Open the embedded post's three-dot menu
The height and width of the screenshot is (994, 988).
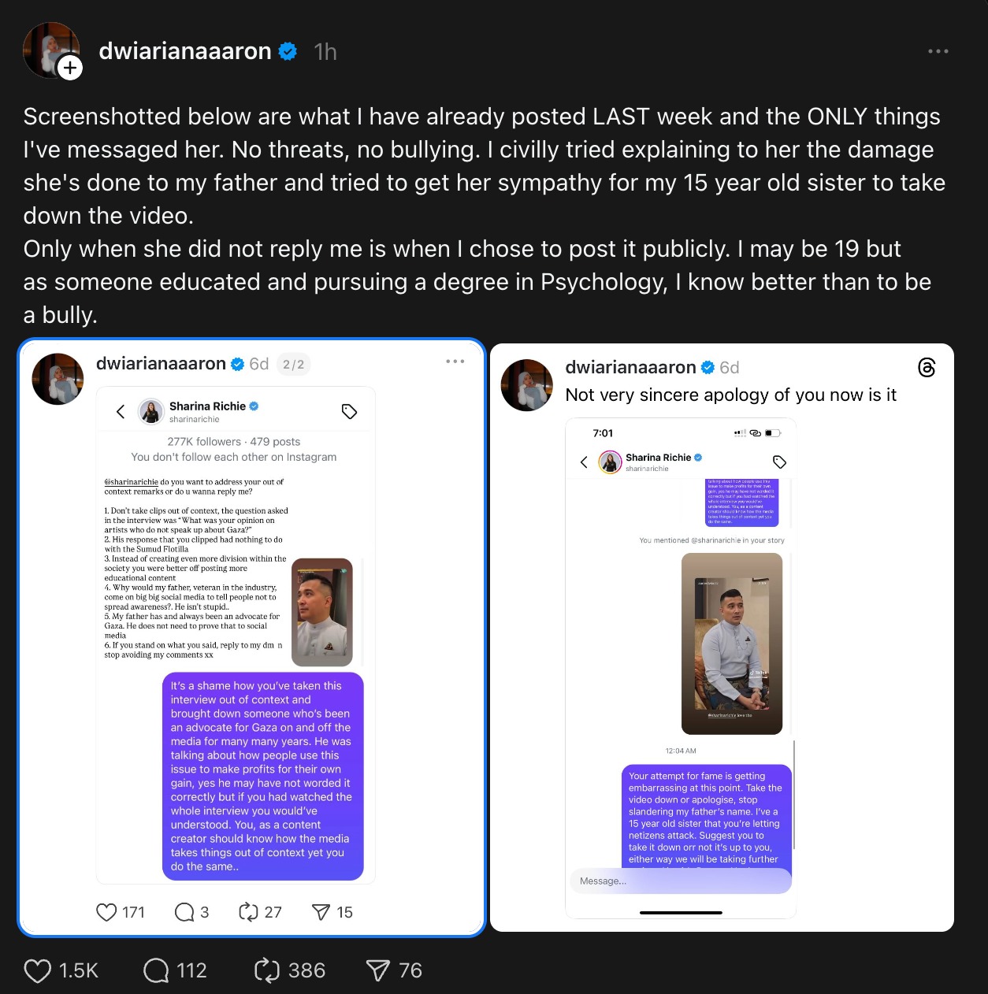(x=455, y=362)
